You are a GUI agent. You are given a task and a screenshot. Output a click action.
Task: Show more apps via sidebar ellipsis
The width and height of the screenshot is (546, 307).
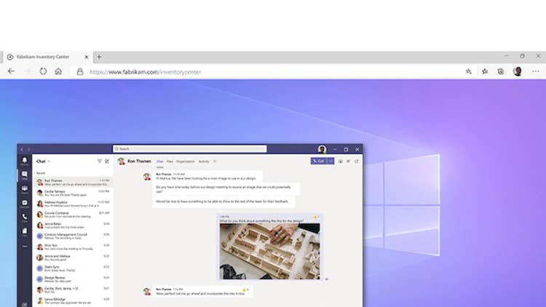(24, 246)
